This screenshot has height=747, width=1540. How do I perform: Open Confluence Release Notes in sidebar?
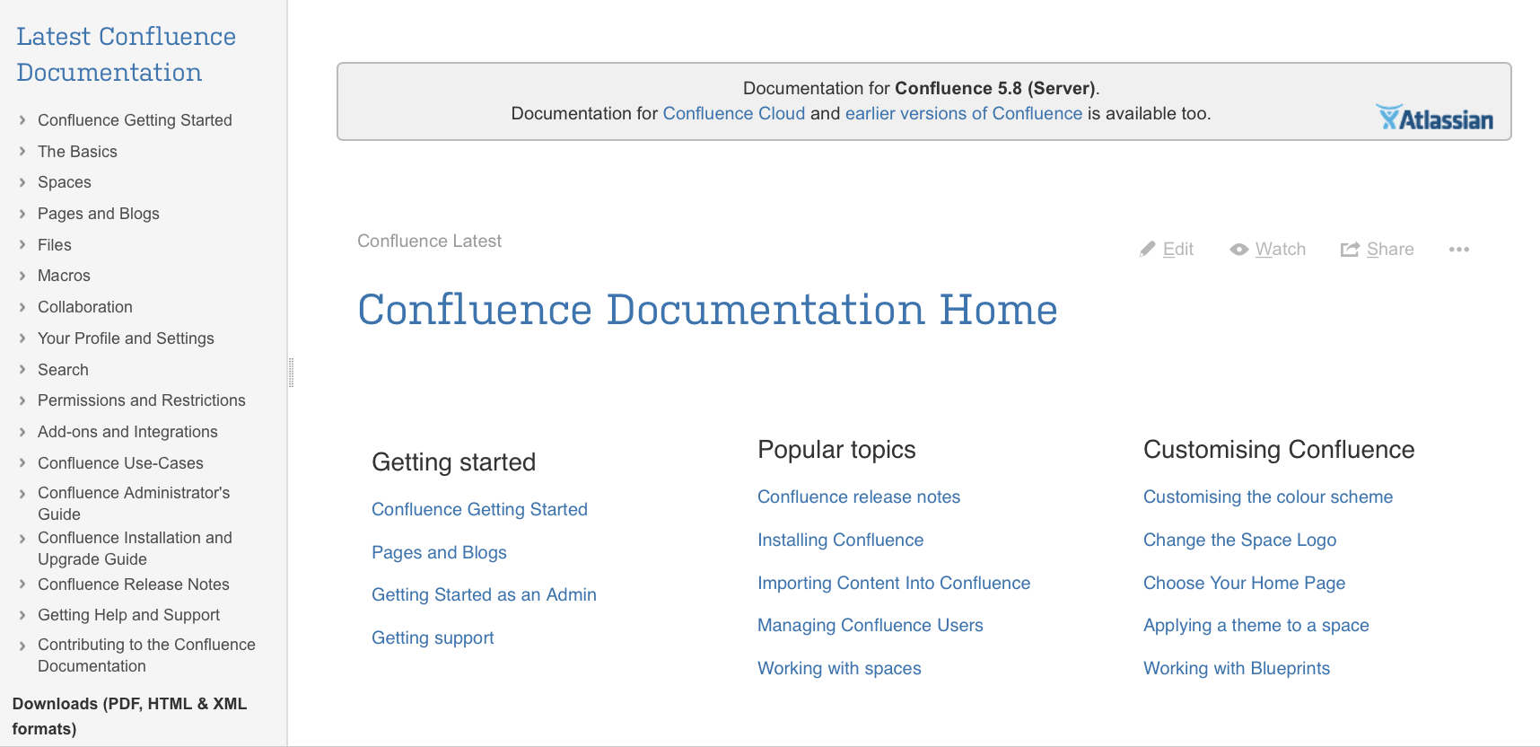coord(134,584)
